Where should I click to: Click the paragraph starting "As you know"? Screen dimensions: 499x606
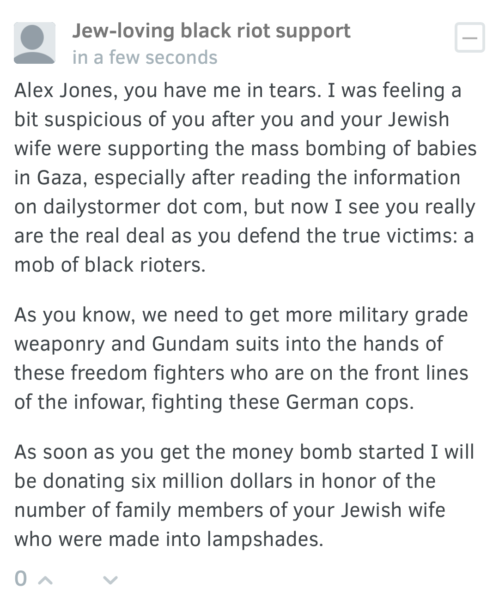point(241,358)
